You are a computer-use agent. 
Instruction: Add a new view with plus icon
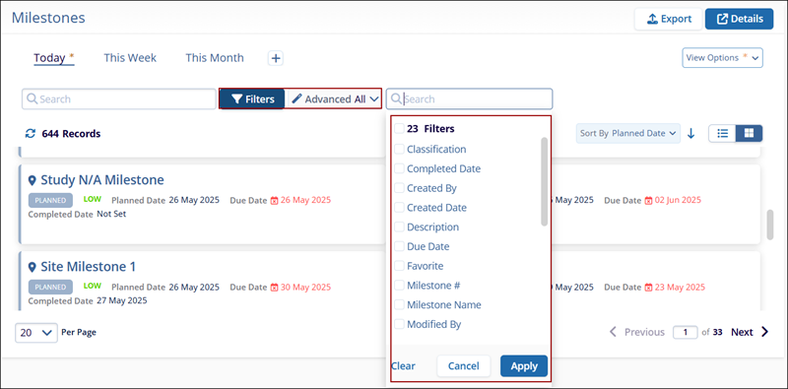click(x=276, y=58)
